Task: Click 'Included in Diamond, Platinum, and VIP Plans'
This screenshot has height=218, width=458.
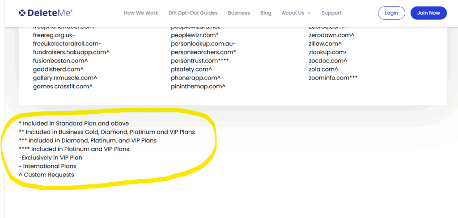Action: [x=88, y=140]
